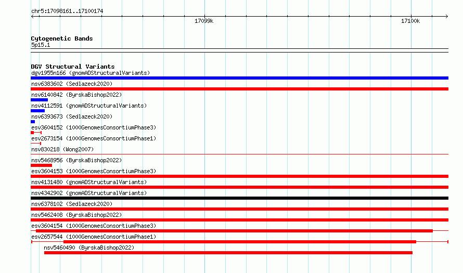
Task: Select the 5p15.1 band label
Action: click(41, 45)
